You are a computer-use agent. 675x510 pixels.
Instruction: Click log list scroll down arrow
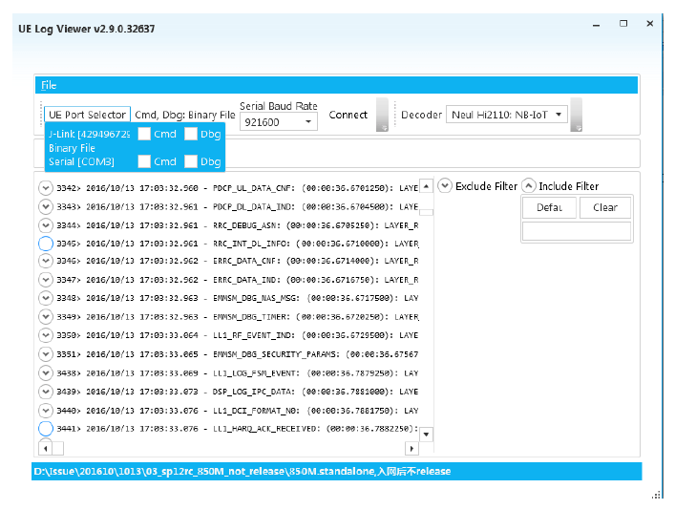point(426,435)
